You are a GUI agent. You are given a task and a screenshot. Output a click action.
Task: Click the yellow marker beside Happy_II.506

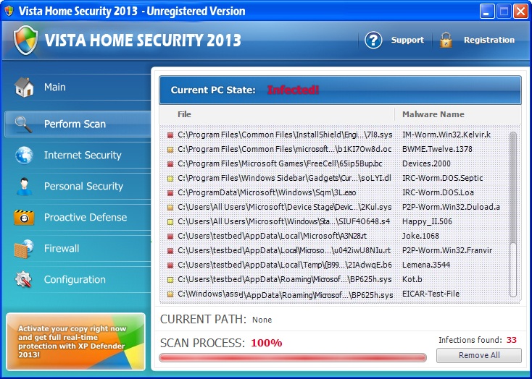pos(170,222)
